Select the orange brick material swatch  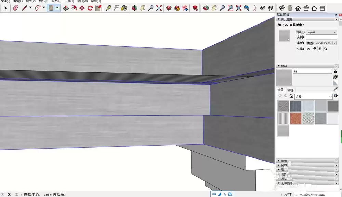tap(296, 118)
